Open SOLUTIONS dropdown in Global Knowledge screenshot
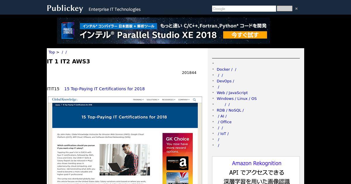The height and width of the screenshot is (184, 351). pos(153,100)
